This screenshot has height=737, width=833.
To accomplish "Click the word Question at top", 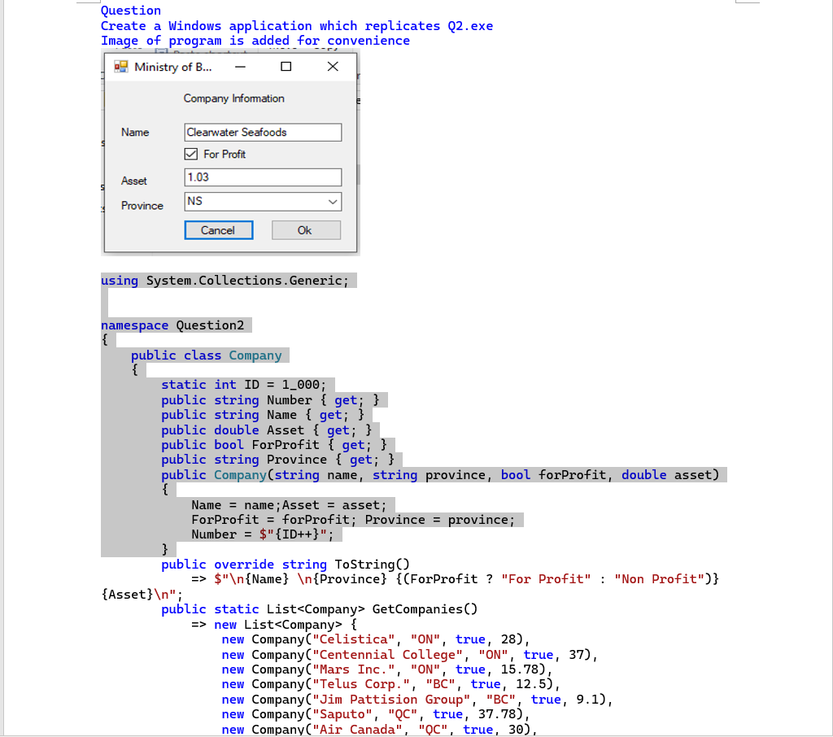I will pyautogui.click(x=131, y=11).
